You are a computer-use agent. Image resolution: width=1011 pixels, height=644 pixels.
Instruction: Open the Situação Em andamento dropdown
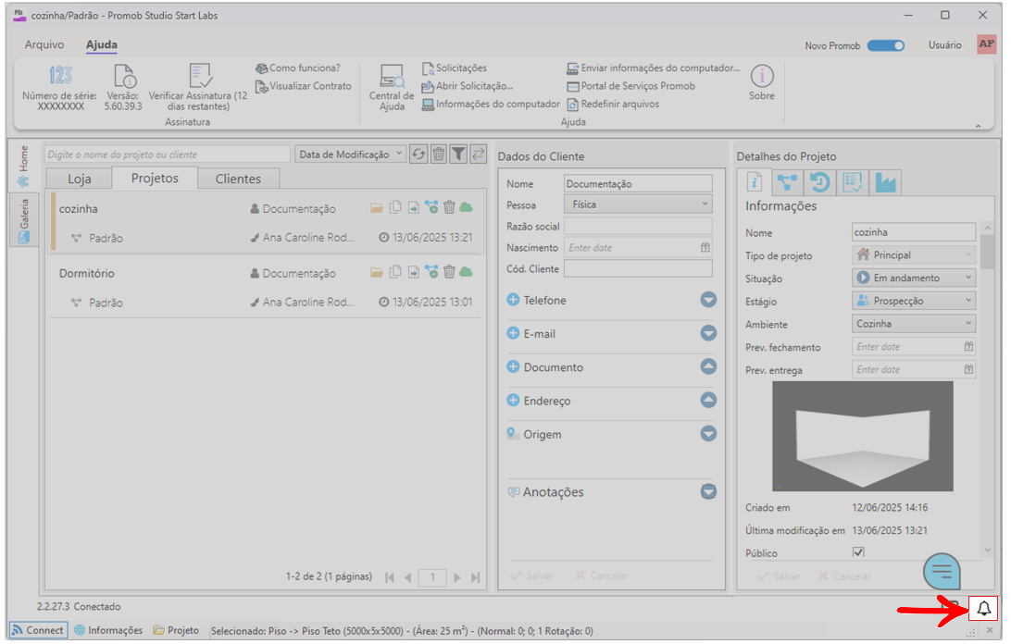[913, 278]
